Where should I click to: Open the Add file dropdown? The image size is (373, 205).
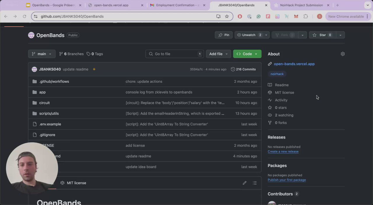pyautogui.click(x=218, y=54)
